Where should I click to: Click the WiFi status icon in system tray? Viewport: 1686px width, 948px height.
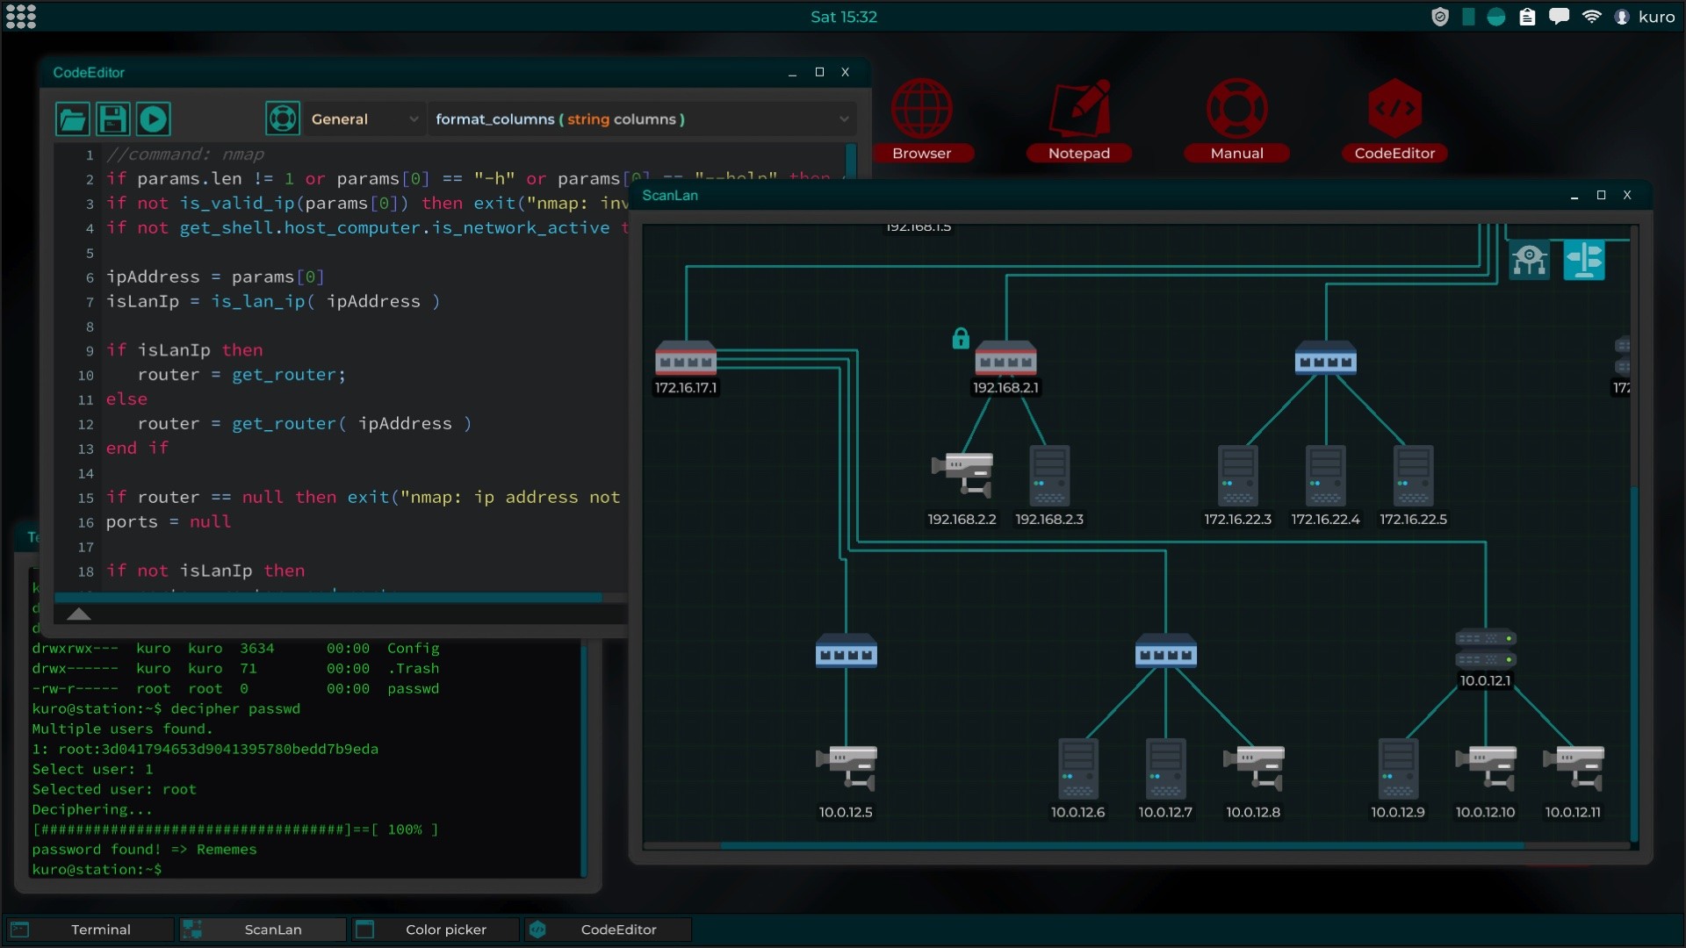click(x=1590, y=16)
